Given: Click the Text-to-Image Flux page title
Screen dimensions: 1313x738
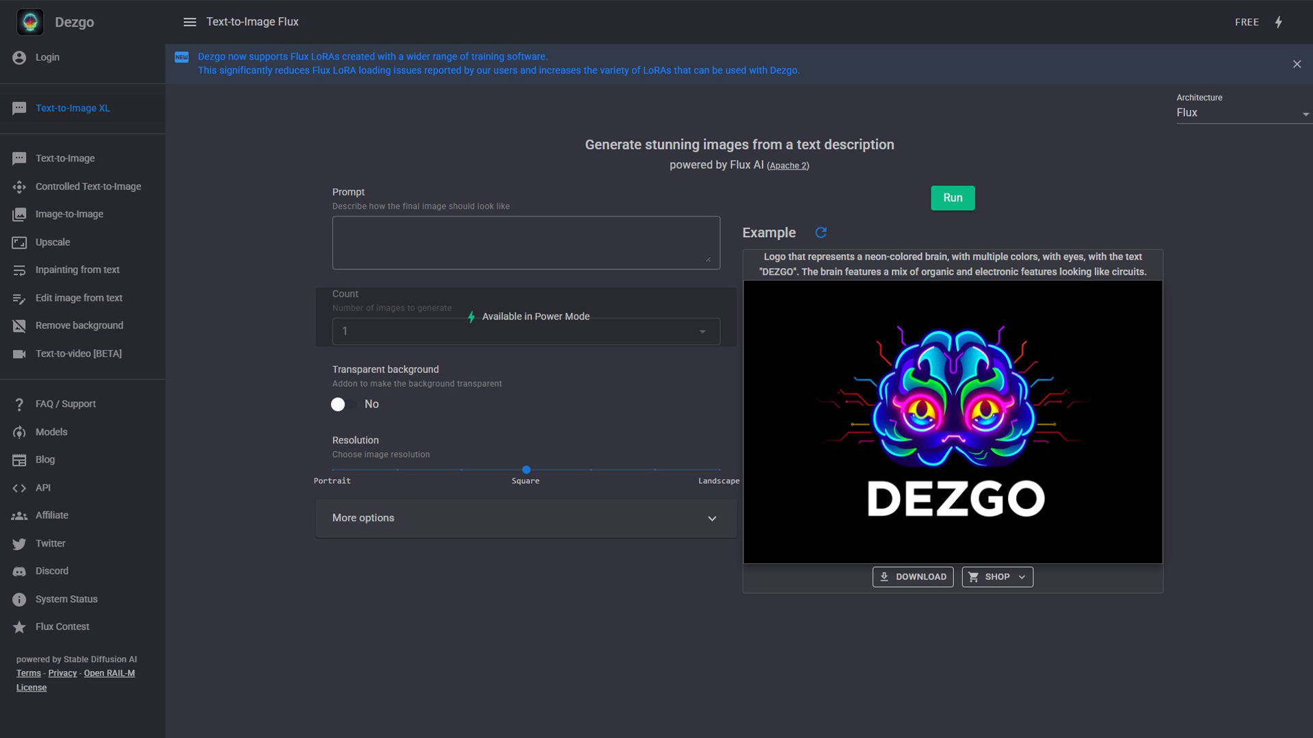Looking at the screenshot, I should coord(252,22).
